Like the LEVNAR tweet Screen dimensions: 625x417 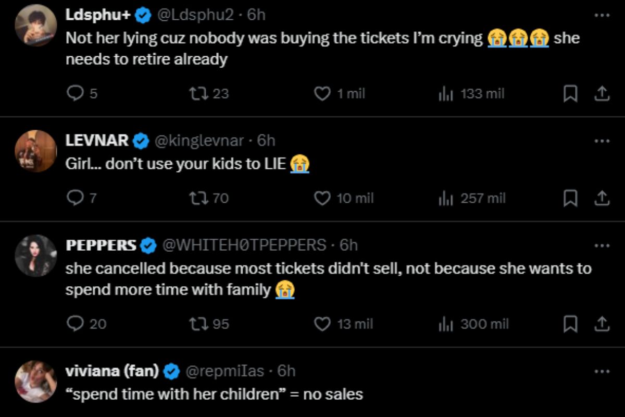coord(323,199)
